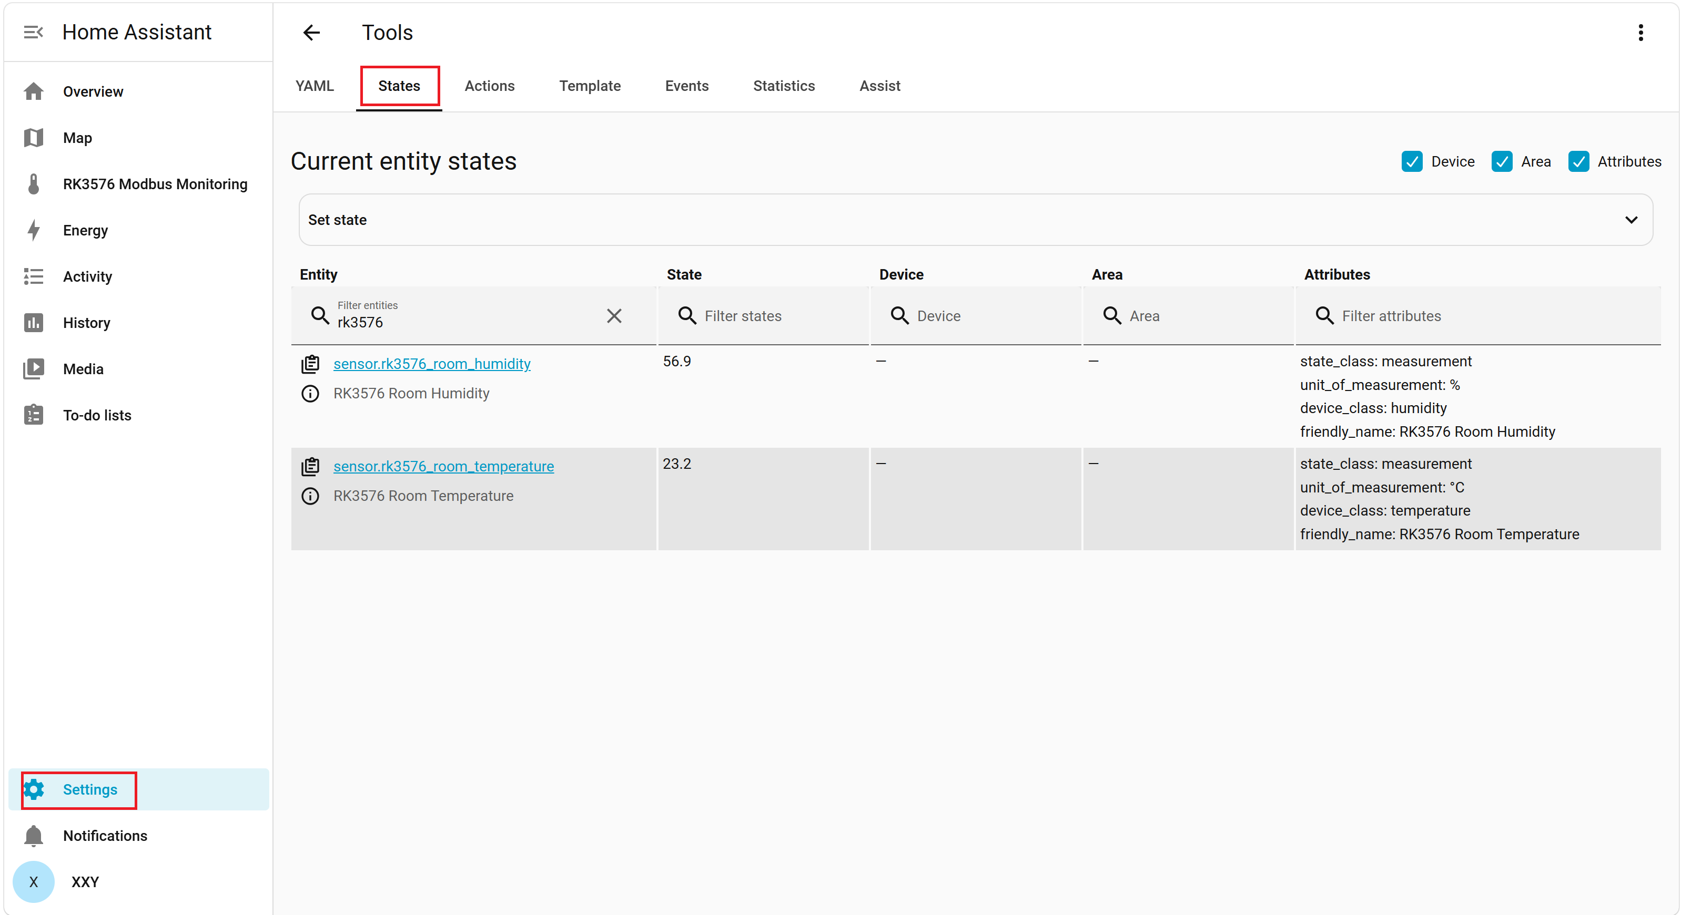Viewport: 1681px width, 915px height.
Task: Uncheck the Attributes column checkbox
Action: coord(1578,161)
